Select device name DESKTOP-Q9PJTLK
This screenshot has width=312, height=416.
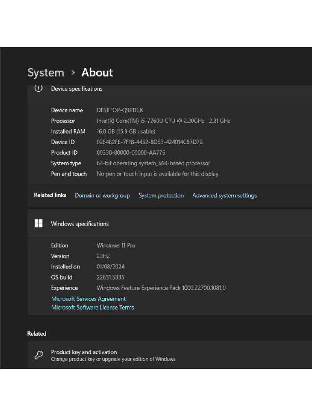[120, 110]
